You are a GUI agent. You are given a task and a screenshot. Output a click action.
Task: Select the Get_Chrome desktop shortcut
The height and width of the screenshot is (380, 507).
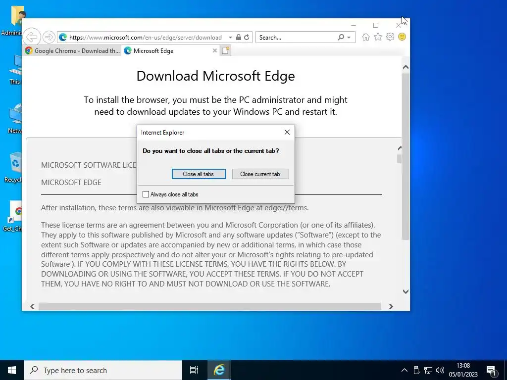[x=13, y=216]
